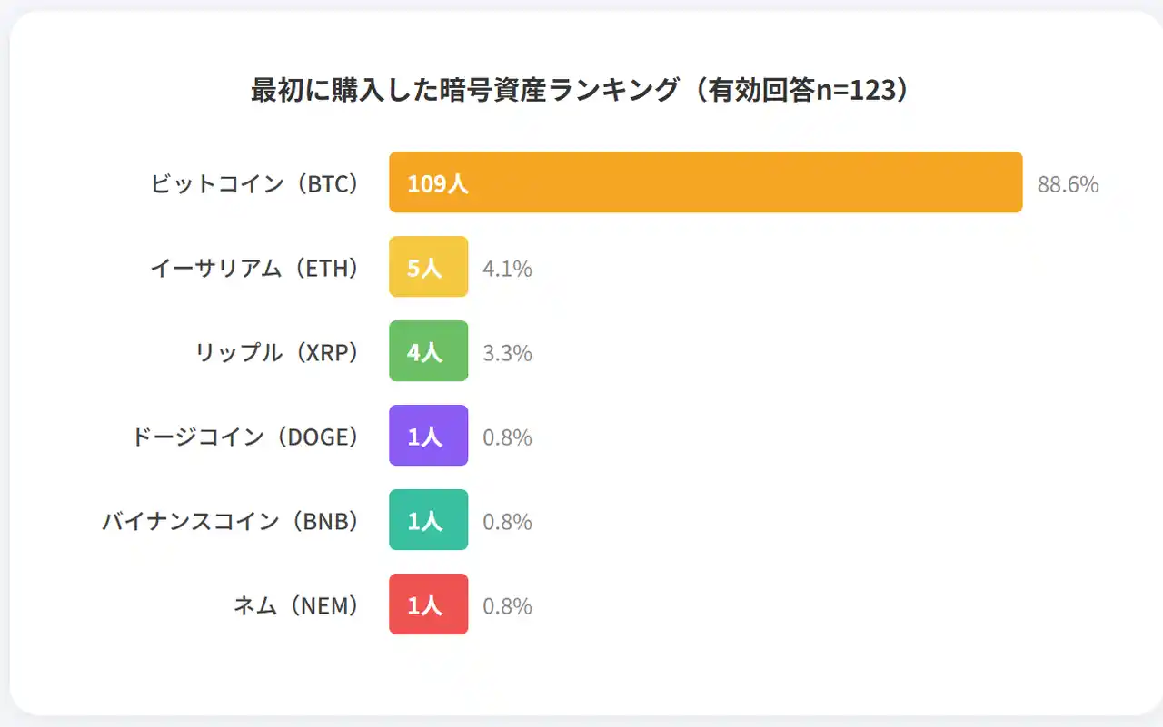Click the purple Dogecoin (DOGE) bar
This screenshot has width=1163, height=727.
tap(428, 436)
